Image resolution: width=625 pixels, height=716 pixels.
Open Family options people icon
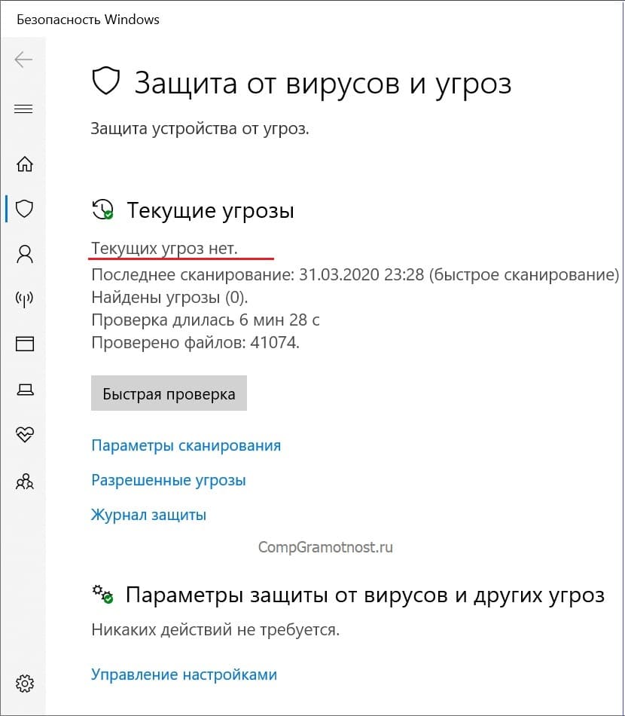25,482
